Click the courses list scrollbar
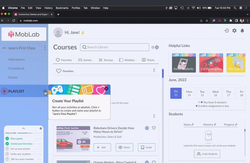Image resolution: width=250 pixels, height=163 pixels. click(x=163, y=73)
